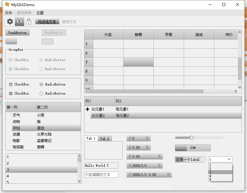Choose option 3 in combo dropdown list

click(220, 172)
